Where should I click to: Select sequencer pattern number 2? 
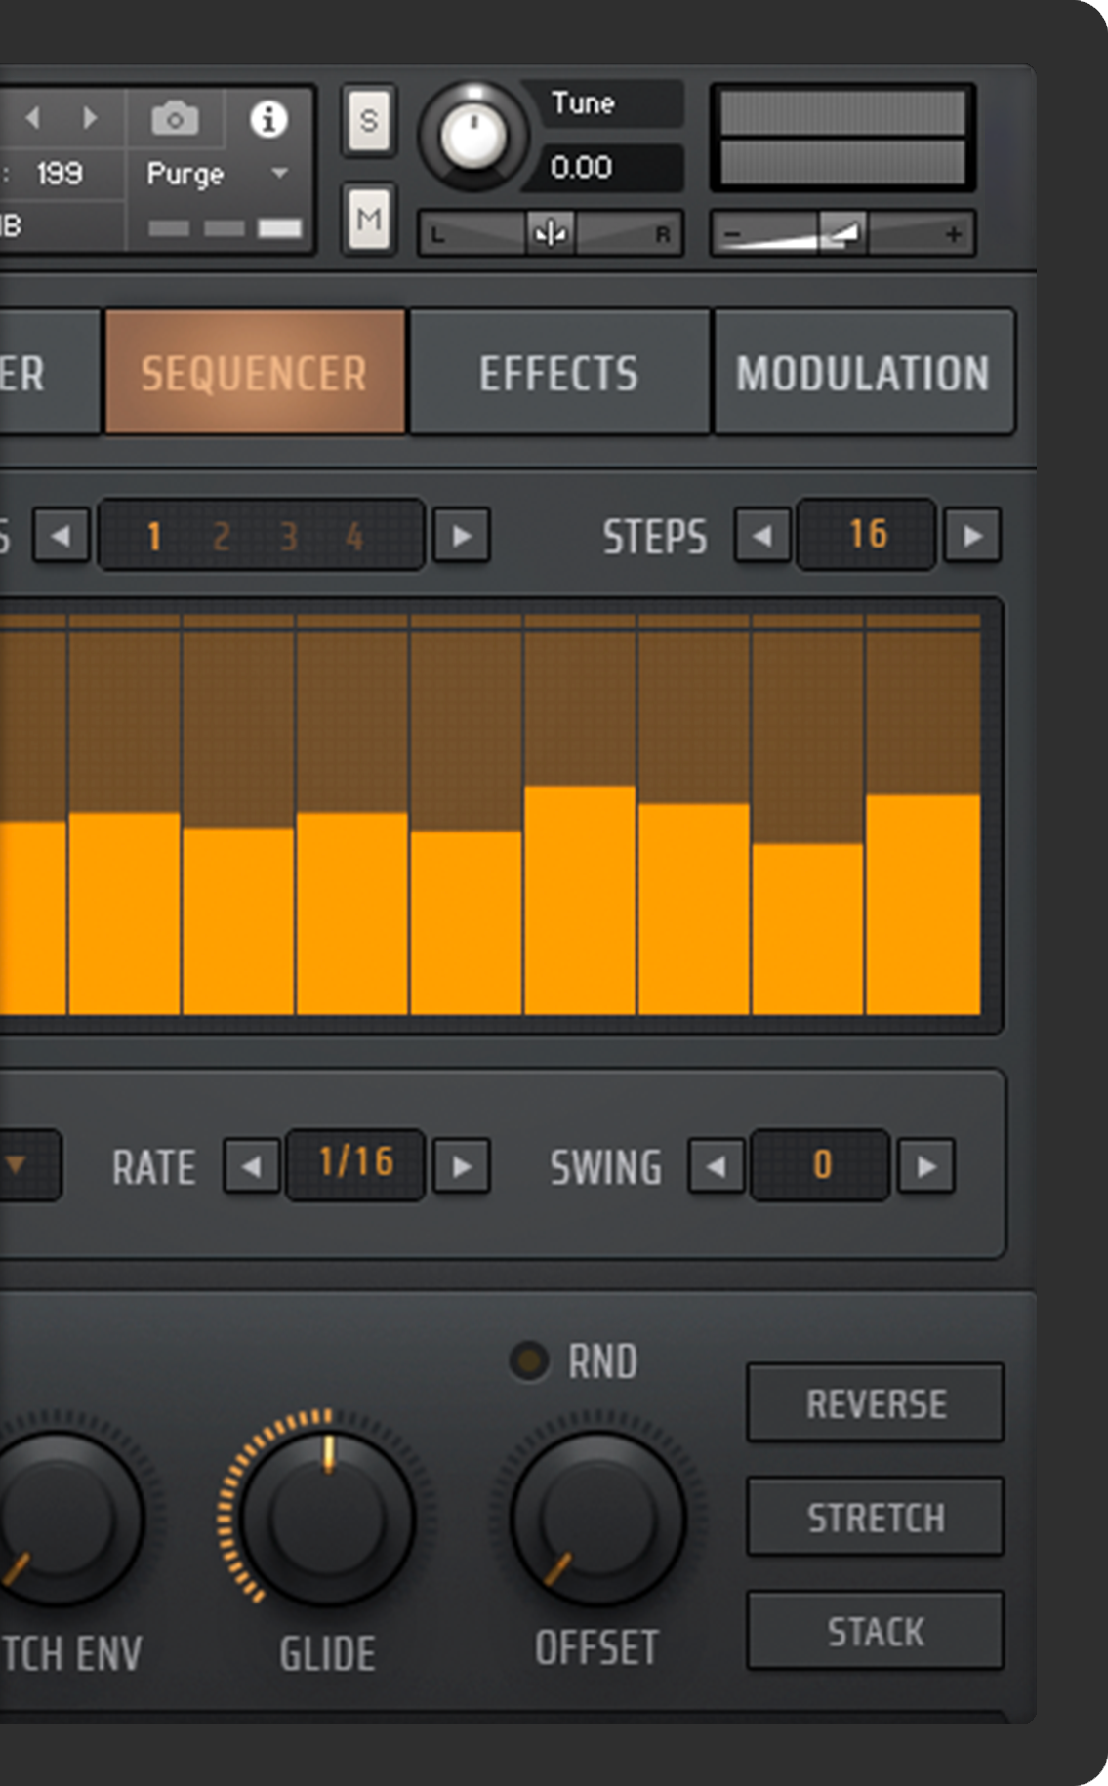pyautogui.click(x=222, y=536)
